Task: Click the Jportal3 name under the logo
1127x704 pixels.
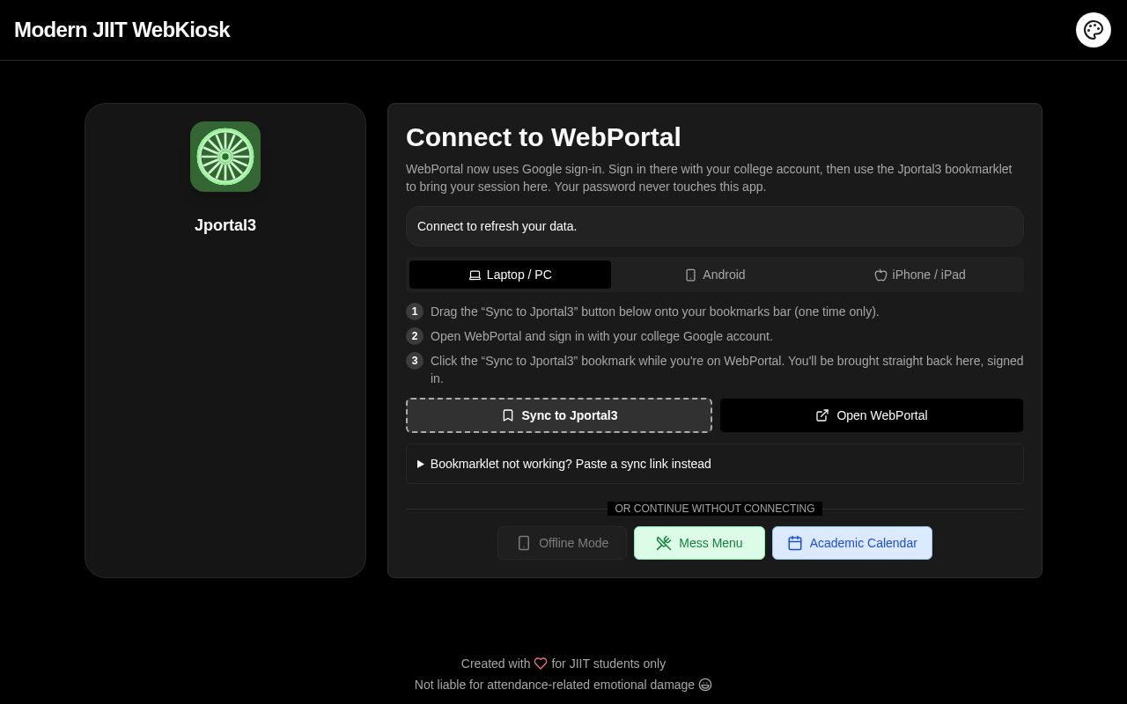Action: tap(225, 225)
